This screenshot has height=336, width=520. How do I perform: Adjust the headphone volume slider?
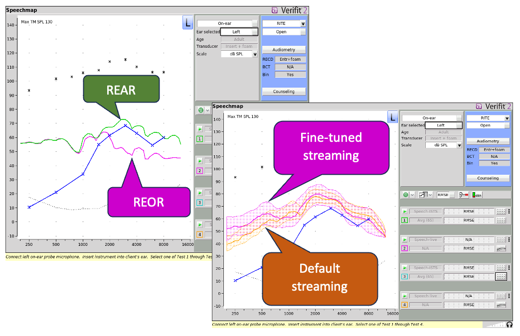[494, 325]
